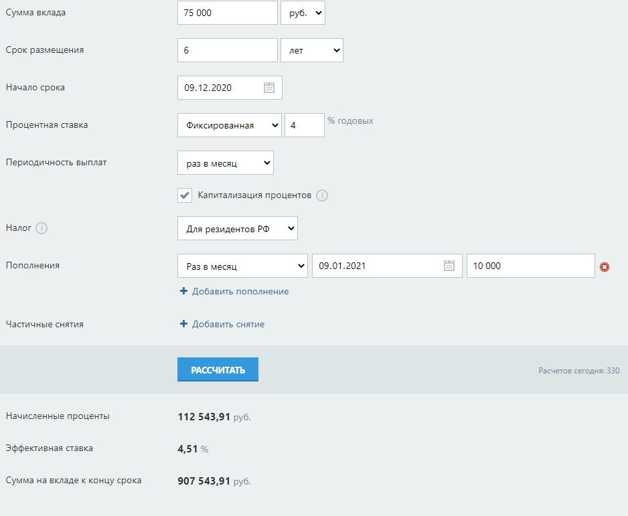Click the info icon next to Налог
The width and height of the screenshot is (628, 516).
point(42,228)
